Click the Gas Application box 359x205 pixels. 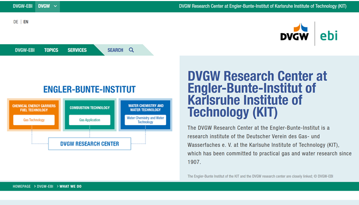point(89,120)
